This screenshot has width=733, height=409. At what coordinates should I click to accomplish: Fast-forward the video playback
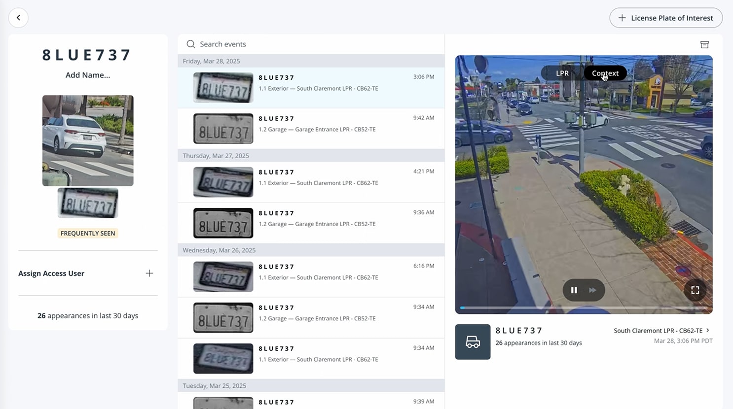pyautogui.click(x=593, y=290)
